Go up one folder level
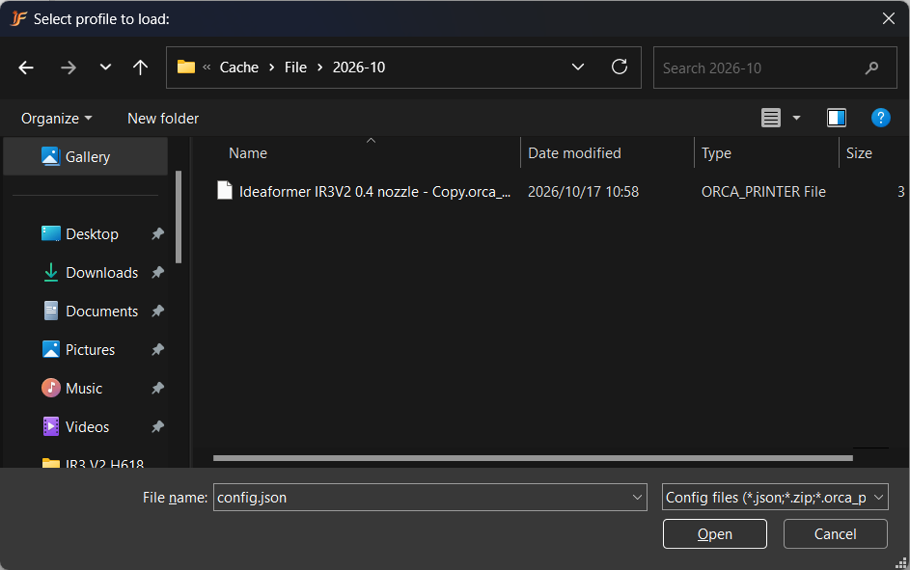 [140, 68]
